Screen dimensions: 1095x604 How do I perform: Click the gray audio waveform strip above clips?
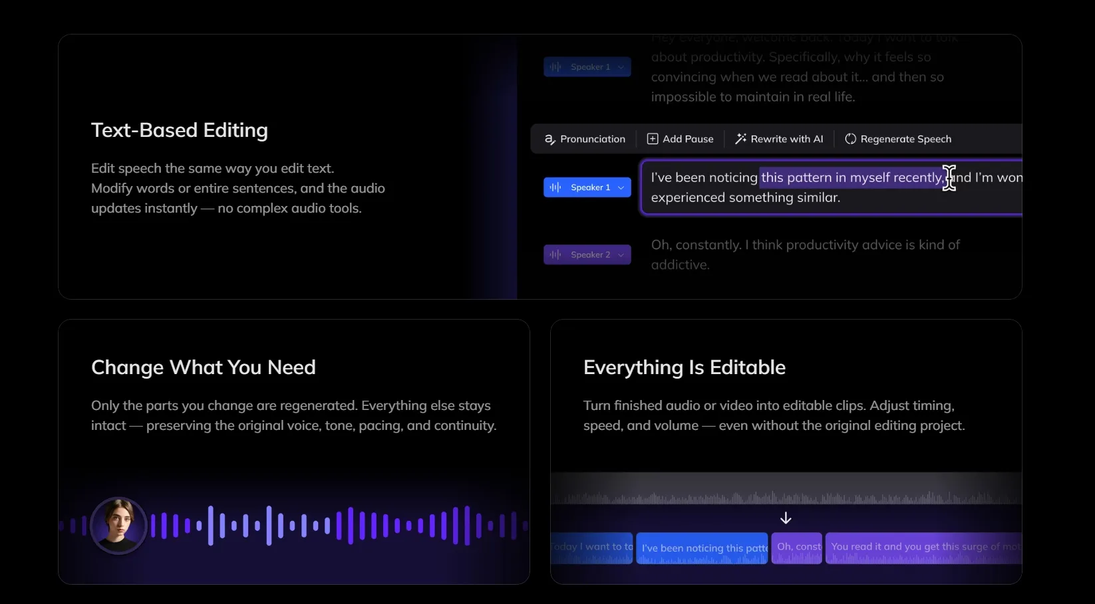(x=786, y=489)
